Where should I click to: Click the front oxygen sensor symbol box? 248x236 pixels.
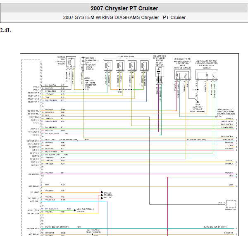(207, 74)
